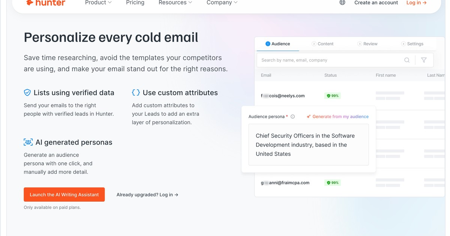Image resolution: width=450 pixels, height=236 pixels.
Task: Click the Lists using verified data heading
Action: click(74, 93)
